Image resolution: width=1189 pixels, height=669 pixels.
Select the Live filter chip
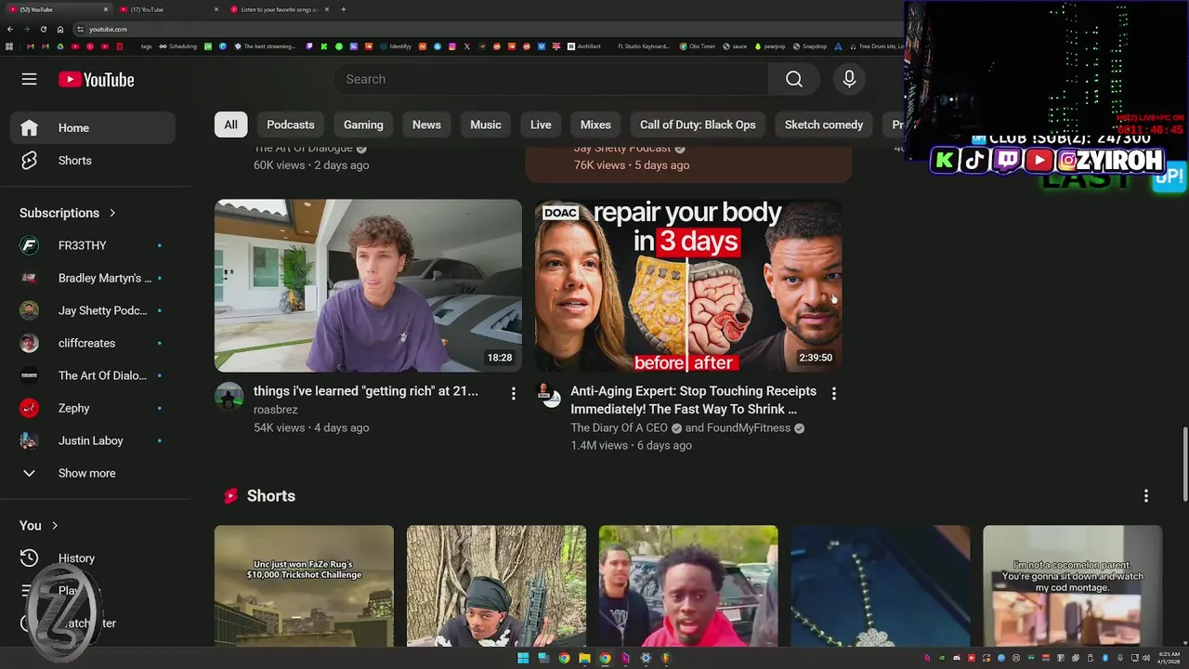point(541,125)
